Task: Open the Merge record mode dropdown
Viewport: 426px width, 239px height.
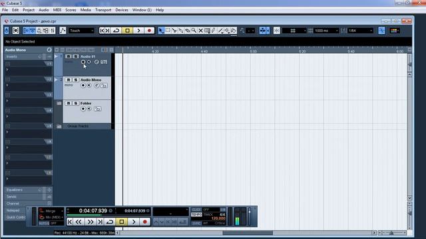Action: [51, 211]
